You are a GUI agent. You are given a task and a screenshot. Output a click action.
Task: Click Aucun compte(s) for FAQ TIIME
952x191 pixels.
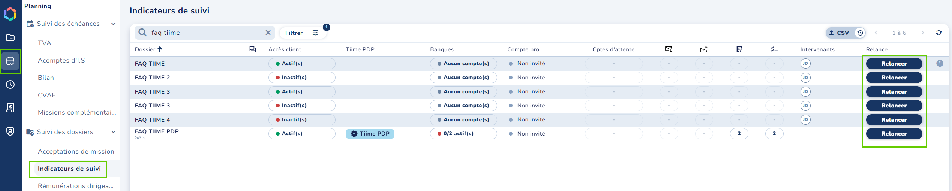pyautogui.click(x=463, y=64)
